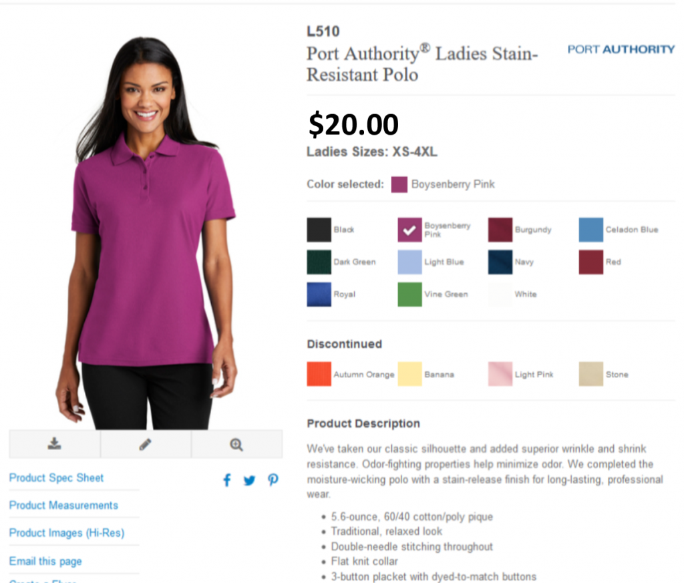Click the pencil edit icon
This screenshot has width=684, height=583.
(x=145, y=444)
